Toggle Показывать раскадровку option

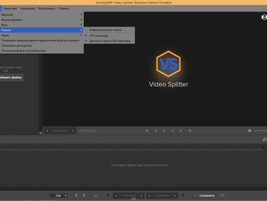[42, 45]
